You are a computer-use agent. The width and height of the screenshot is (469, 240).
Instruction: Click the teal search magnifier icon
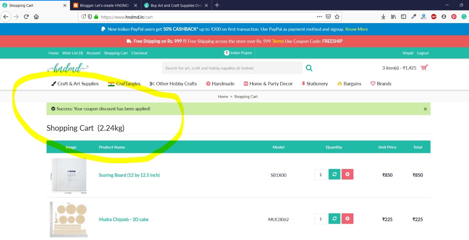pyautogui.click(x=309, y=68)
